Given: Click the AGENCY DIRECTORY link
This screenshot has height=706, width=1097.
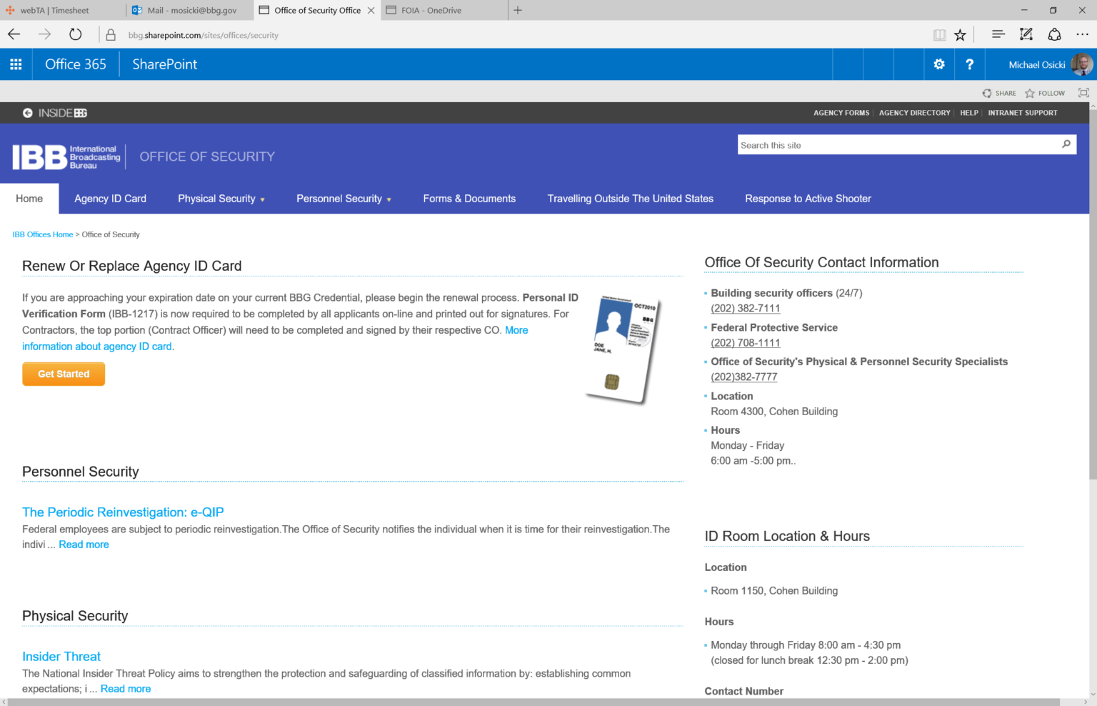Looking at the screenshot, I should pyautogui.click(x=915, y=113).
